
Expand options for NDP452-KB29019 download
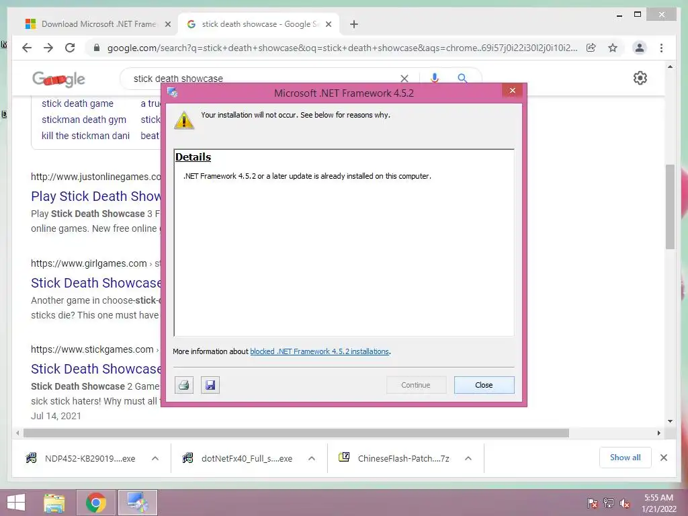pyautogui.click(x=155, y=458)
